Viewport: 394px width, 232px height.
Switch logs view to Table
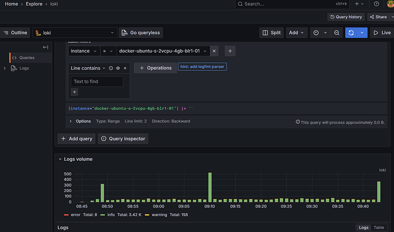[x=379, y=227]
